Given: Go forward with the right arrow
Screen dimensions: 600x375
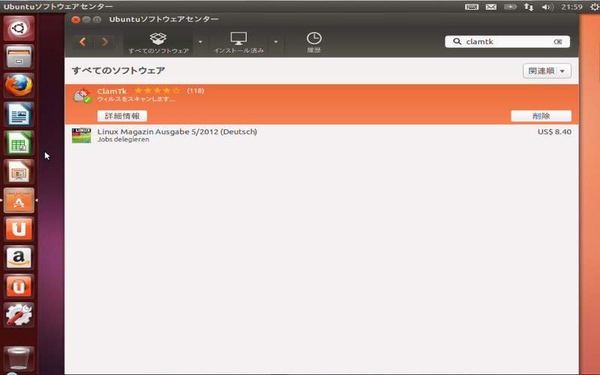Looking at the screenshot, I should pyautogui.click(x=104, y=42).
